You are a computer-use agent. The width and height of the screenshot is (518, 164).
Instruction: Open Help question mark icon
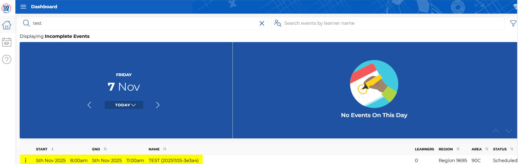7,59
